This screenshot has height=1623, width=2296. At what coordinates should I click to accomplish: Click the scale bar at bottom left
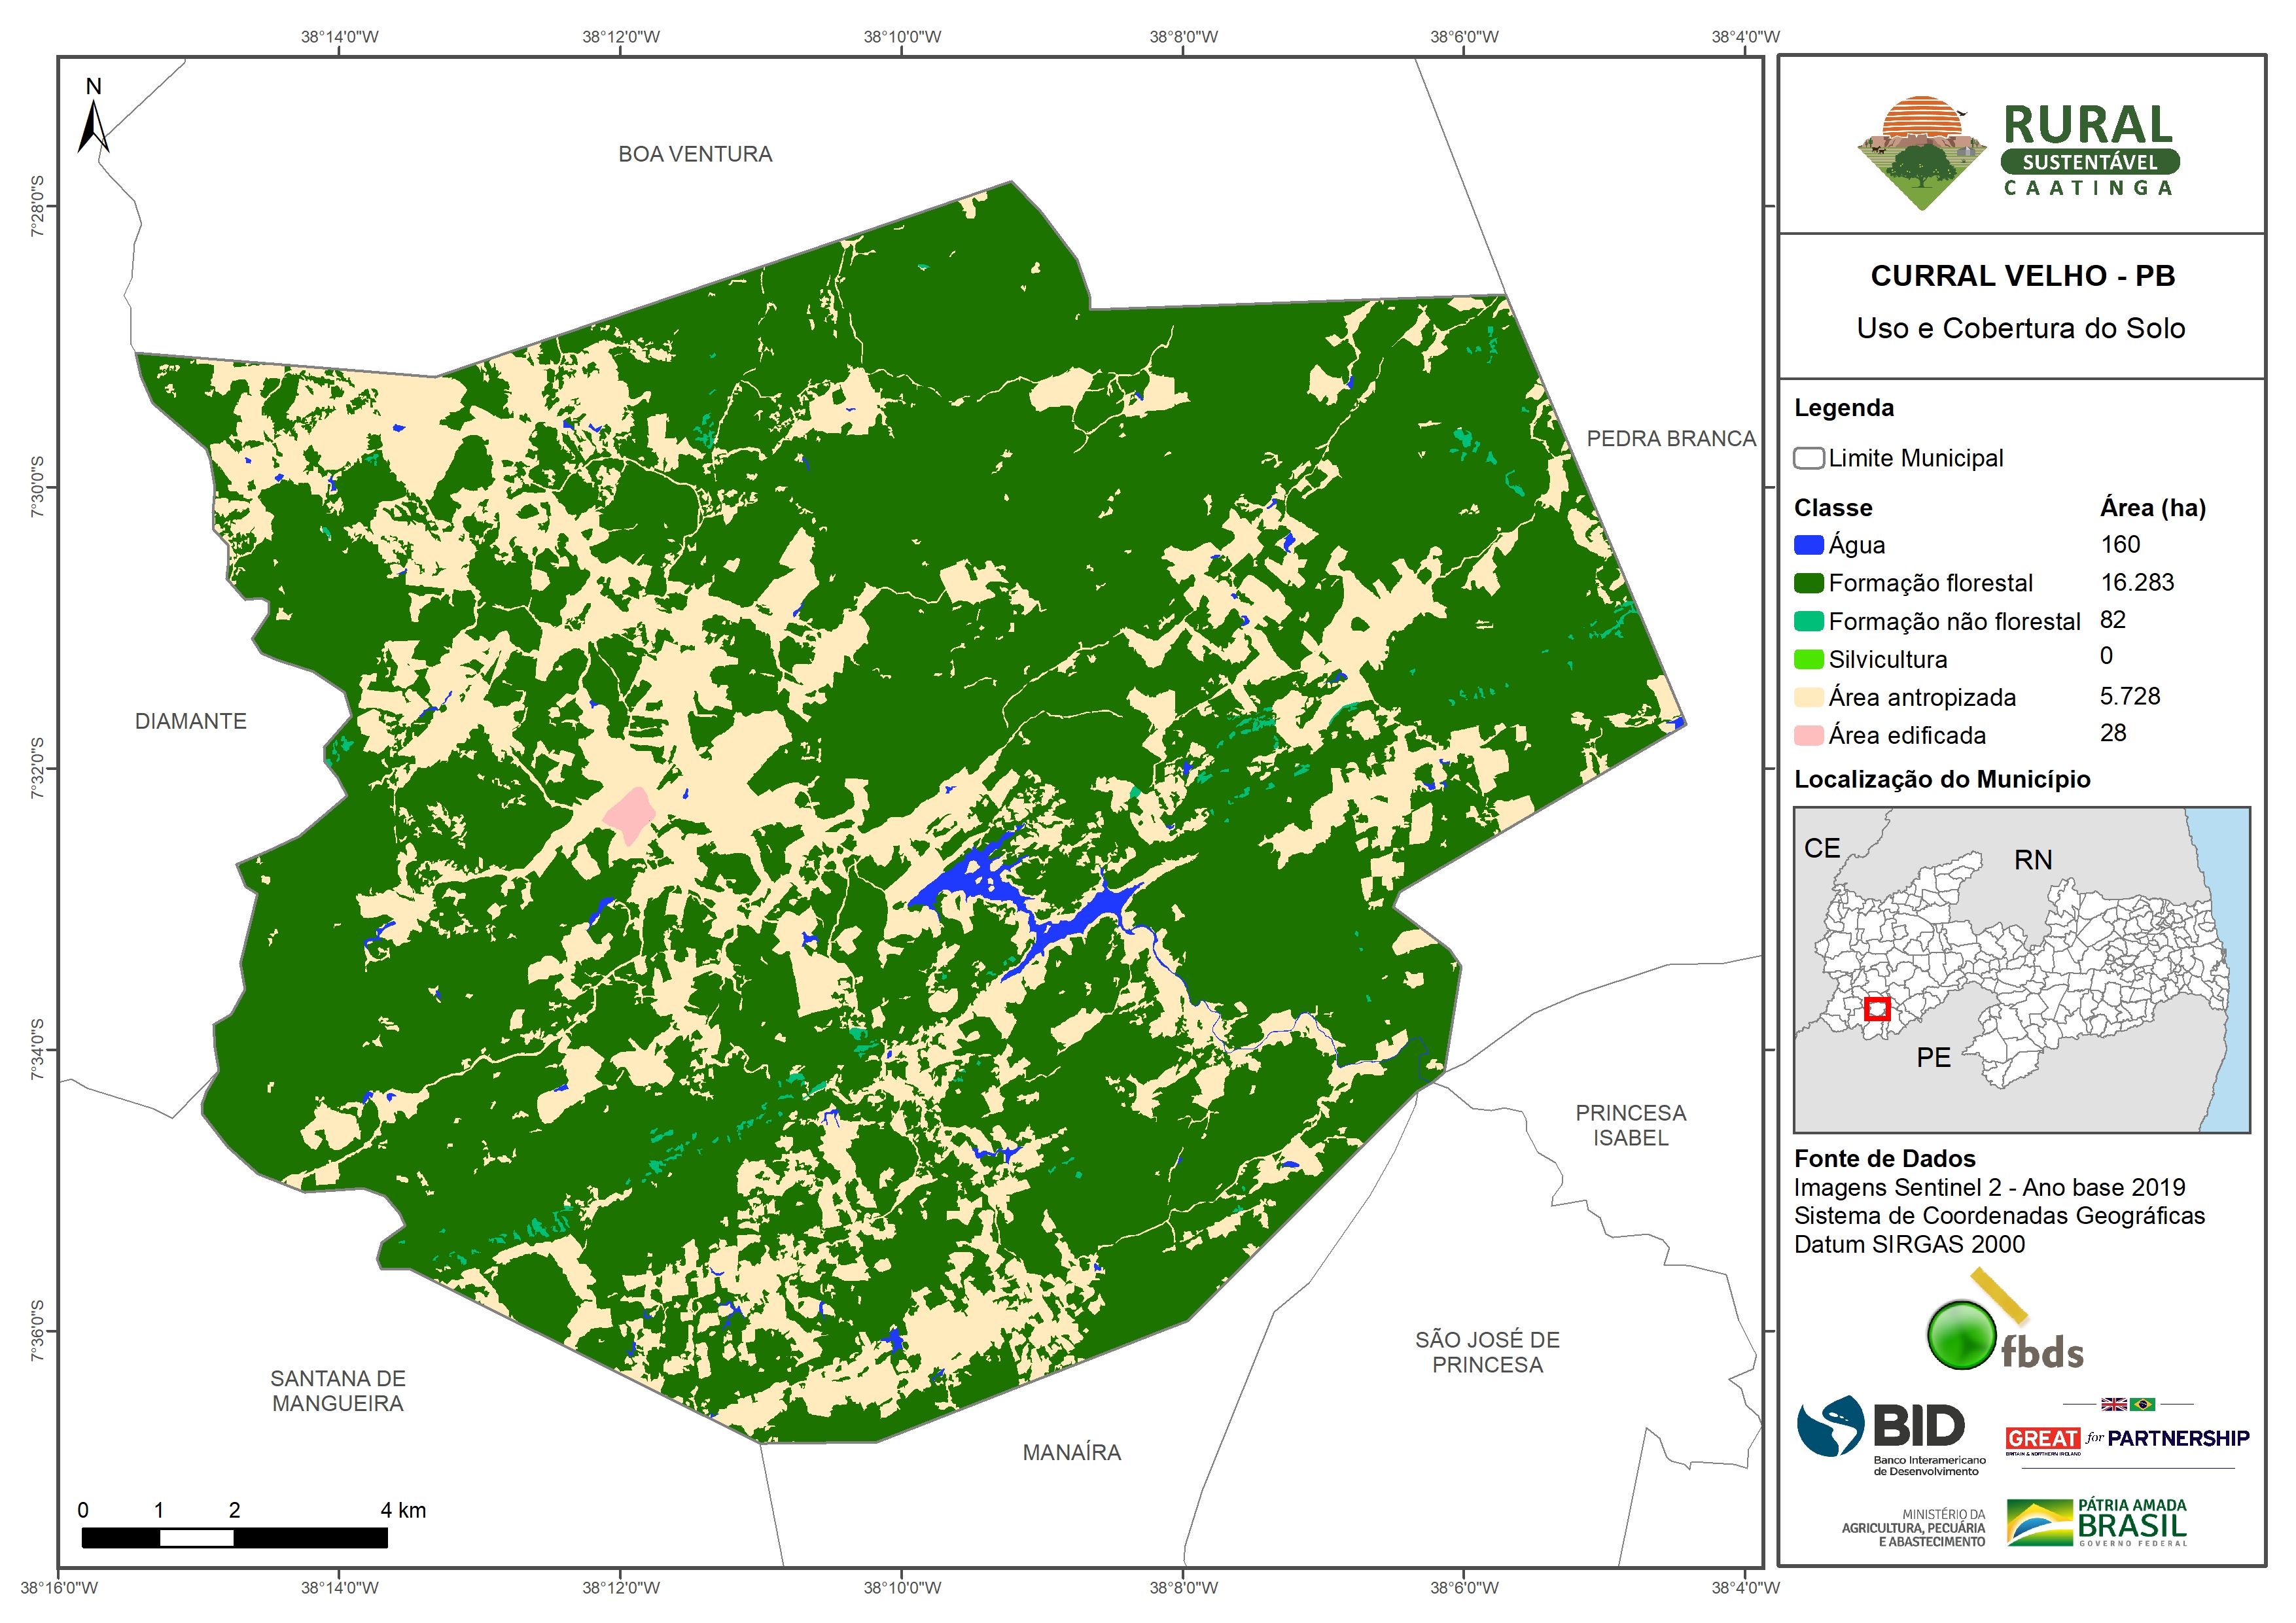coord(234,1537)
